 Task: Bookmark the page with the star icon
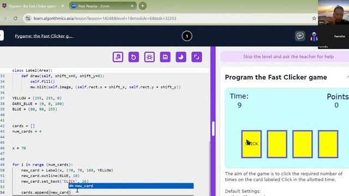[314, 19]
